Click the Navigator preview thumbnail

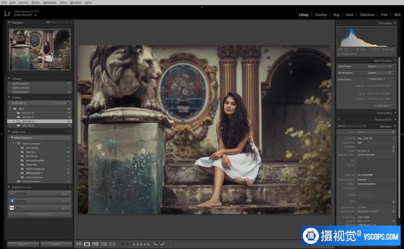(x=40, y=49)
